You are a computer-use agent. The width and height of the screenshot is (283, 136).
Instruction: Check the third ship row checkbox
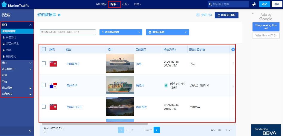44,106
